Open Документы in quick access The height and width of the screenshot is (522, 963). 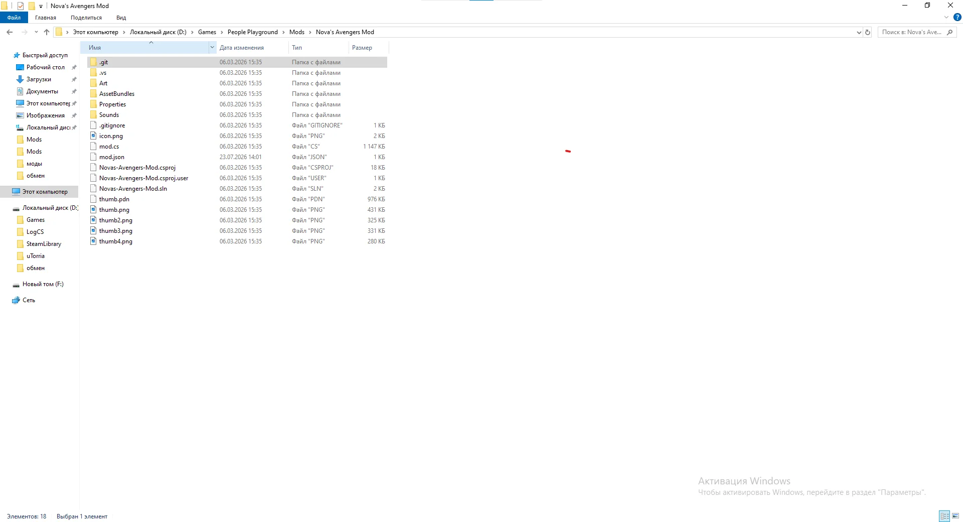42,91
